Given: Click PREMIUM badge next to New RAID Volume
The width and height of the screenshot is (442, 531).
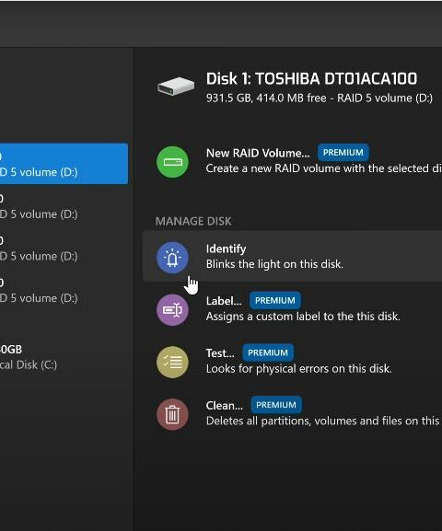Looking at the screenshot, I should coord(343,153).
